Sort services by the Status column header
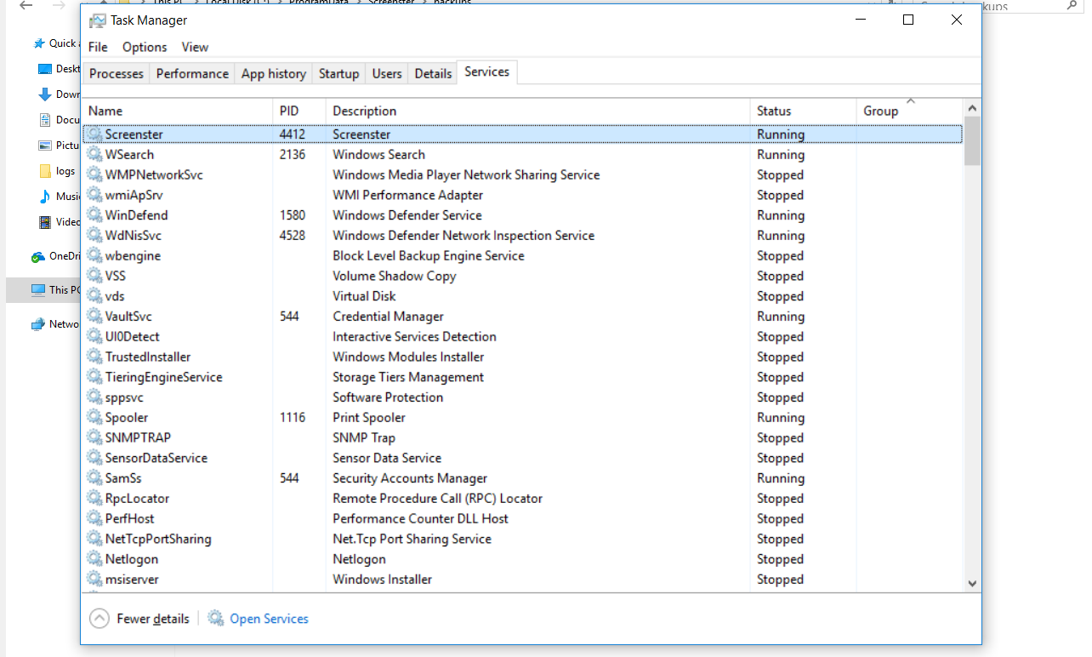 [x=804, y=111]
